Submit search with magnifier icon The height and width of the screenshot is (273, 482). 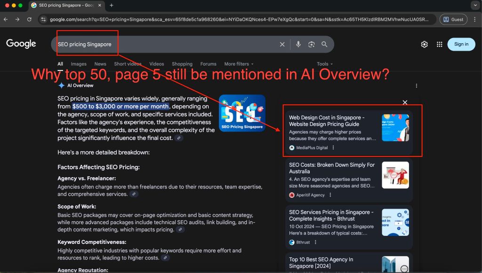click(x=324, y=44)
